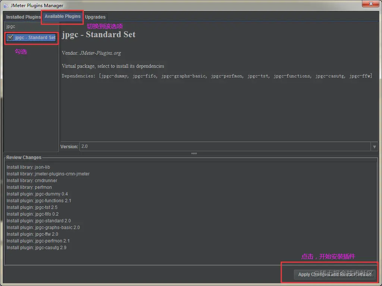This screenshot has width=382, height=286.
Task: Go to the Upgrades tab
Action: pyautogui.click(x=95, y=17)
